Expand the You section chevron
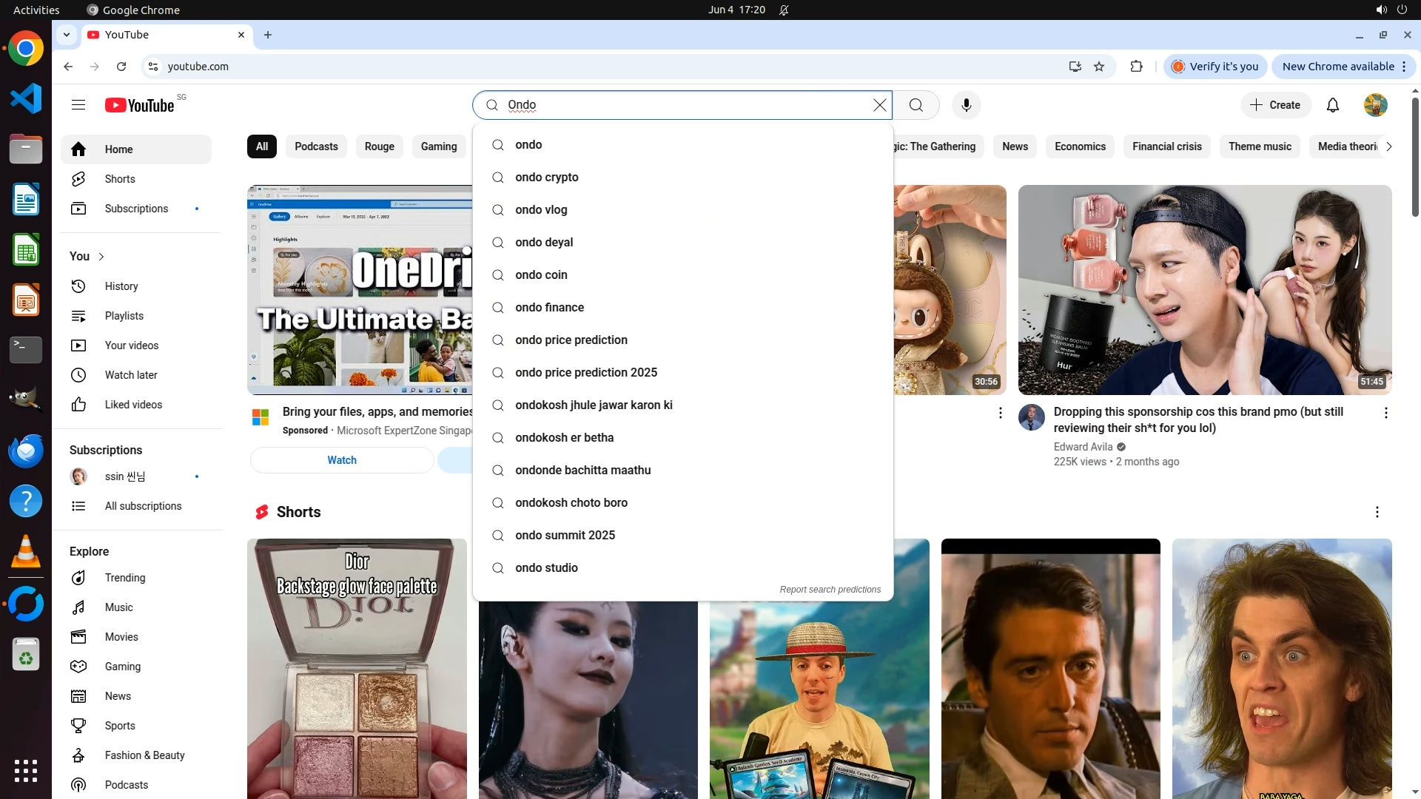1421x799 pixels. click(x=101, y=257)
